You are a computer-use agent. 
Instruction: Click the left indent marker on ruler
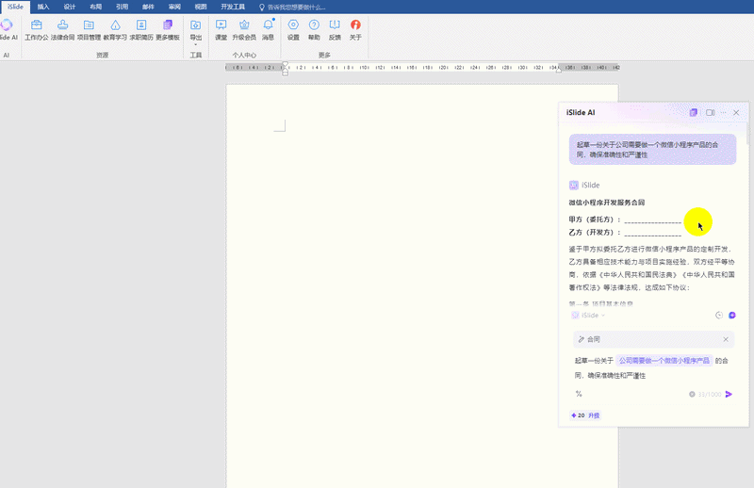(286, 68)
